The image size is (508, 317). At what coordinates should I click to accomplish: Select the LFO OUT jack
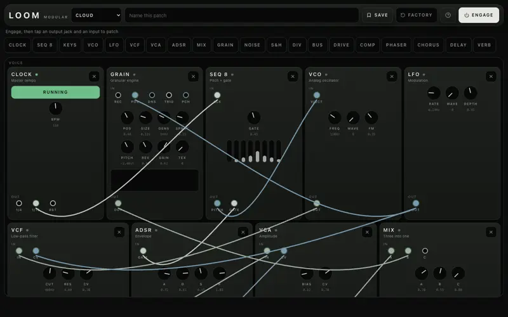click(x=416, y=203)
